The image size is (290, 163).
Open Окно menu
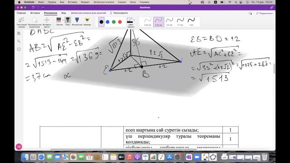(x=133, y=2)
